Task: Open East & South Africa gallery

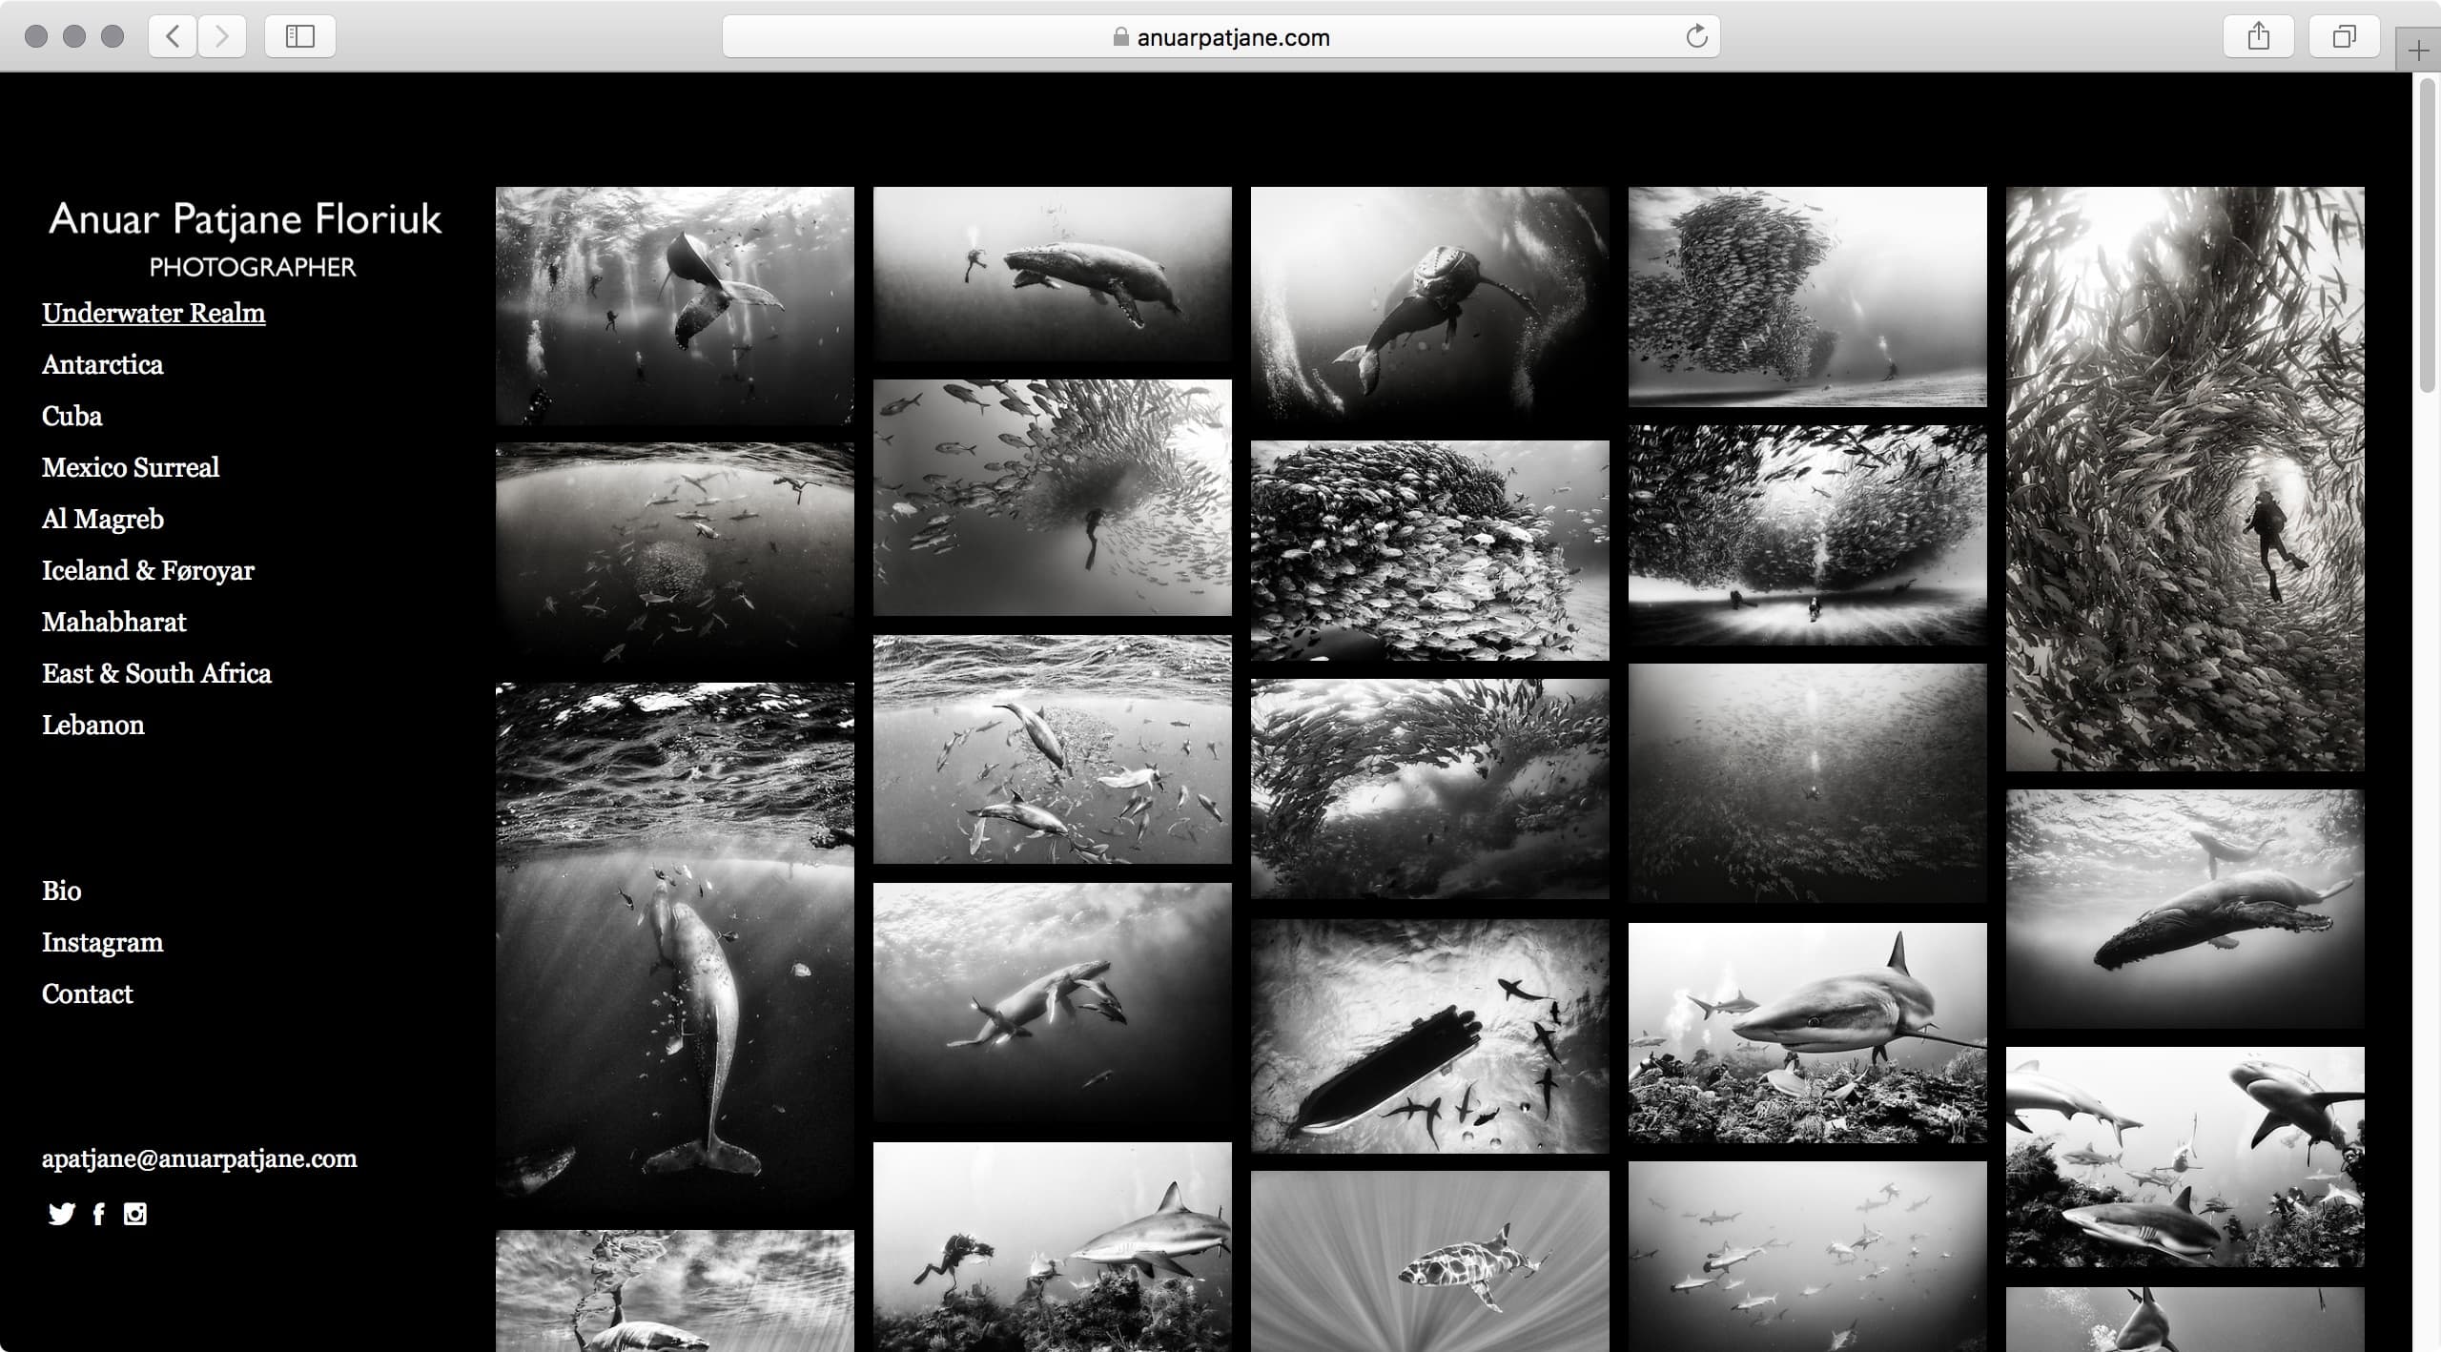Action: point(156,673)
